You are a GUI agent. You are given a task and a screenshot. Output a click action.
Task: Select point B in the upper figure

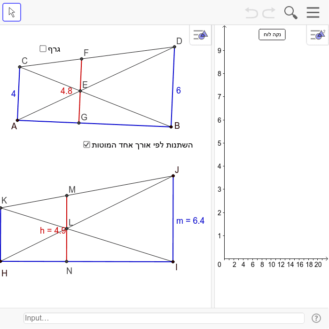171,127
